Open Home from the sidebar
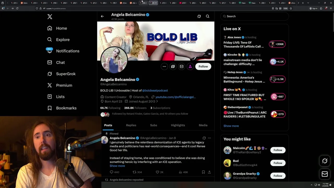334x188 pixels. tap(57, 28)
